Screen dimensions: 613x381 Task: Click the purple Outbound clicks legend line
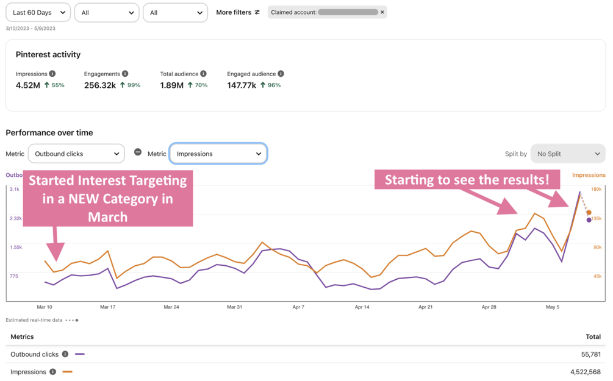coord(80,354)
